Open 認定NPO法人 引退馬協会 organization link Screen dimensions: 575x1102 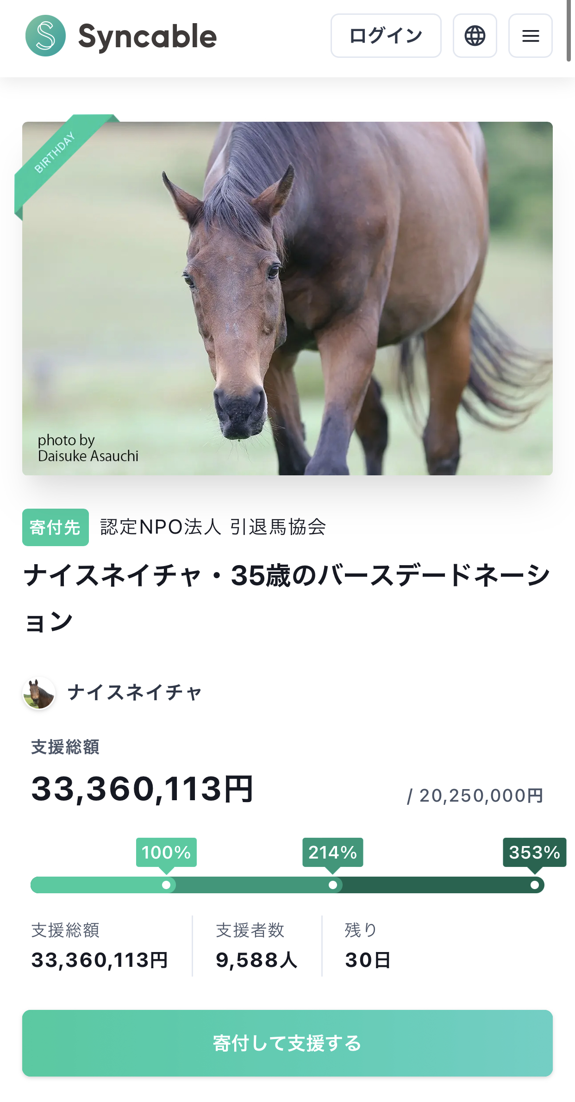213,527
